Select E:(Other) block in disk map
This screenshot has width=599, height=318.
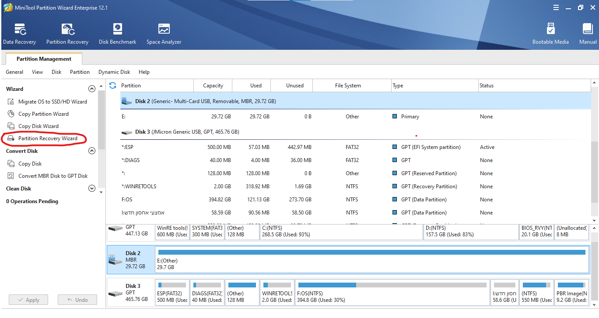point(372,259)
